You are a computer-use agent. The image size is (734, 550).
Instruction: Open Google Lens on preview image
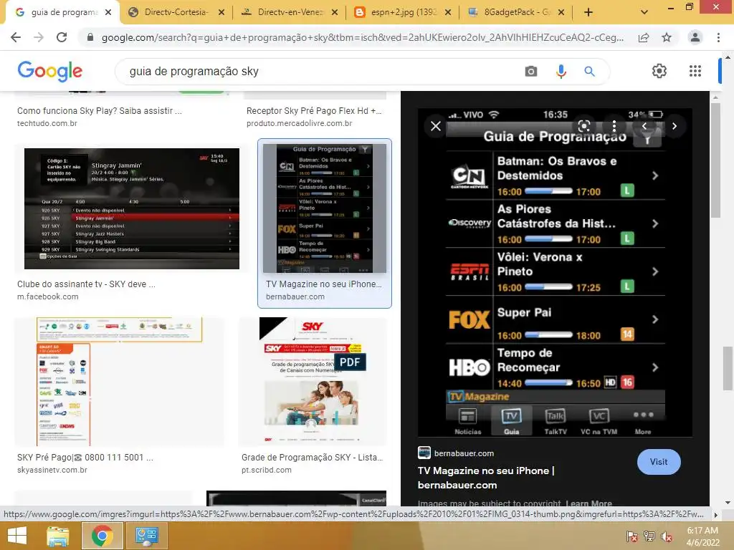(x=583, y=126)
